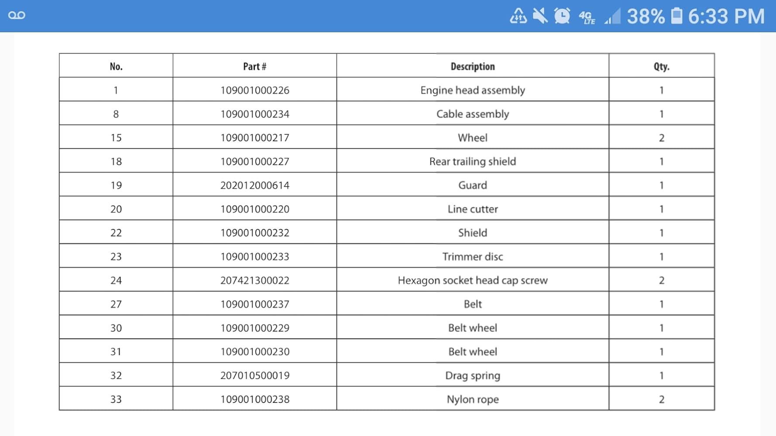Tap the 6:33 PM clock

pyautogui.click(x=726, y=17)
